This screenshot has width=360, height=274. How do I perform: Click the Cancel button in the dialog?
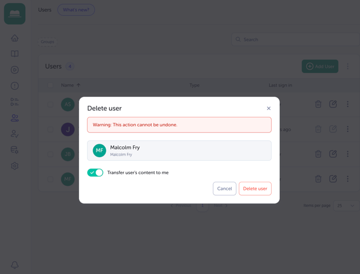(x=225, y=189)
